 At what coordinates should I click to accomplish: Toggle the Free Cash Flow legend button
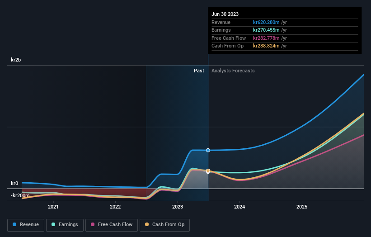pos(112,225)
